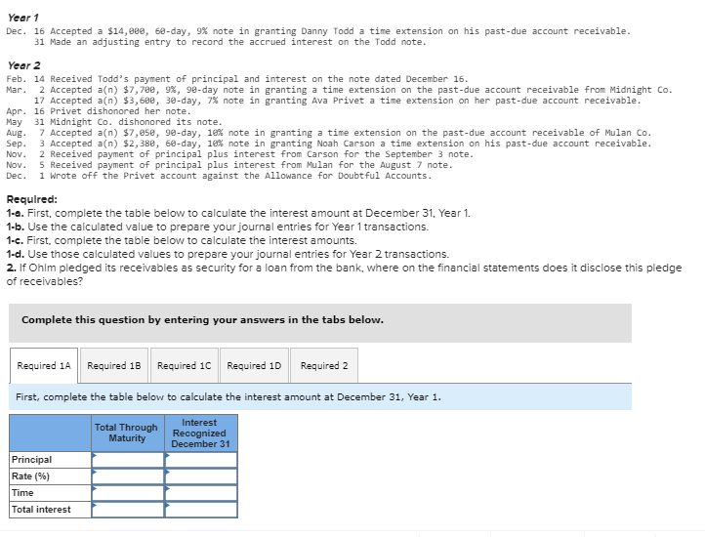
Task: Click the 'Rate (%)' row label
Action: click(x=50, y=476)
